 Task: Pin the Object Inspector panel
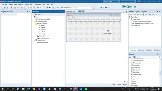tap(28, 12)
